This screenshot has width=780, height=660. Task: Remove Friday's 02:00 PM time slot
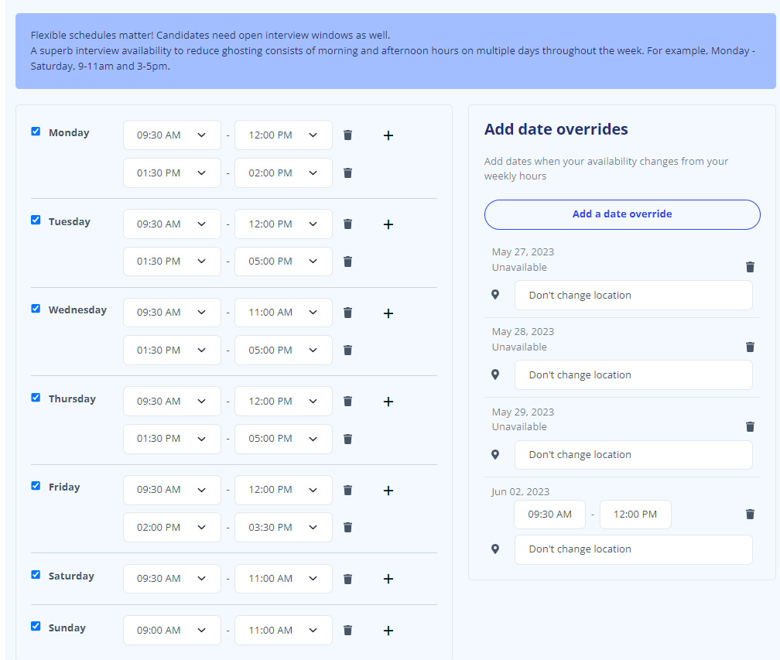pos(347,527)
